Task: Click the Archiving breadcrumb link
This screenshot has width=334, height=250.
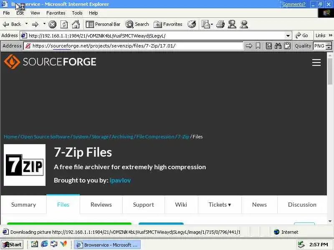Action: (122, 137)
